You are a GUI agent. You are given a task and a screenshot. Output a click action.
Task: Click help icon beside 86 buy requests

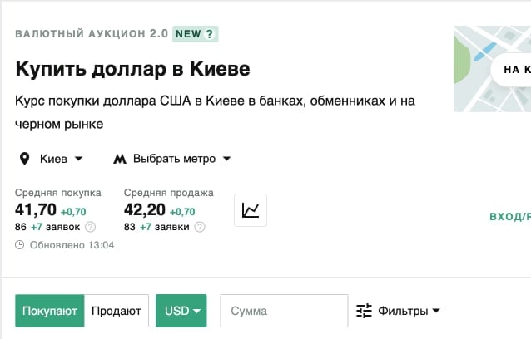[x=91, y=227]
